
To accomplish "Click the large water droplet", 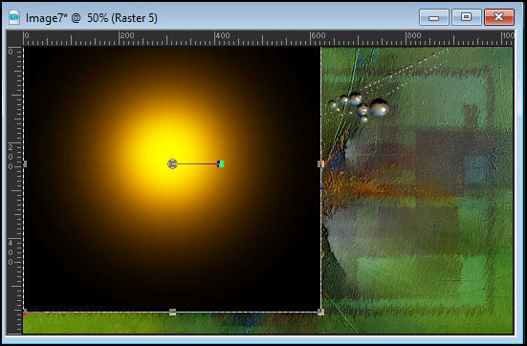I will pyautogui.click(x=379, y=107).
